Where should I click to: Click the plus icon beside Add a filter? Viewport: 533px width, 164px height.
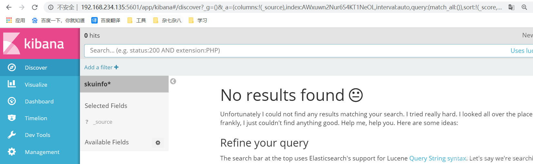(x=116, y=67)
